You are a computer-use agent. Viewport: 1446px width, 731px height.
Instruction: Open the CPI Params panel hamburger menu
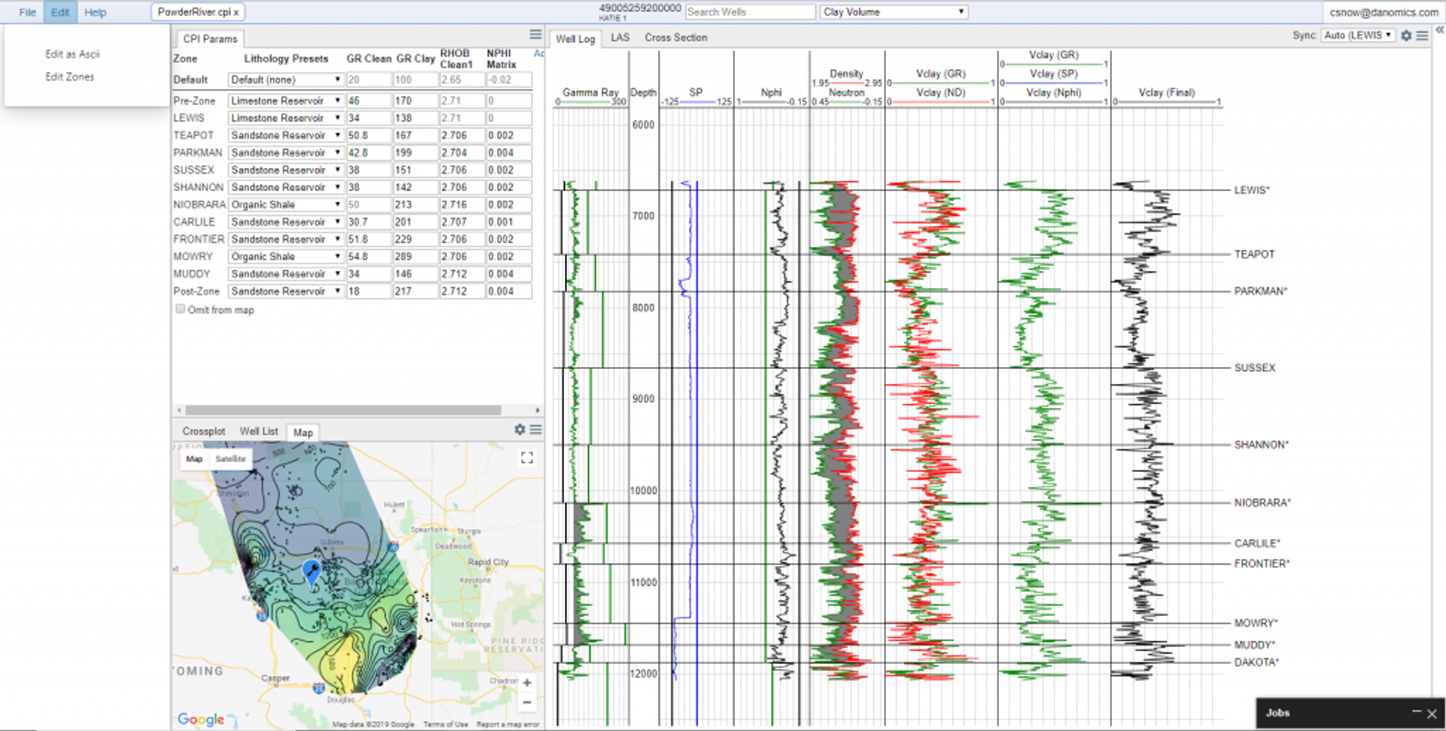[535, 35]
